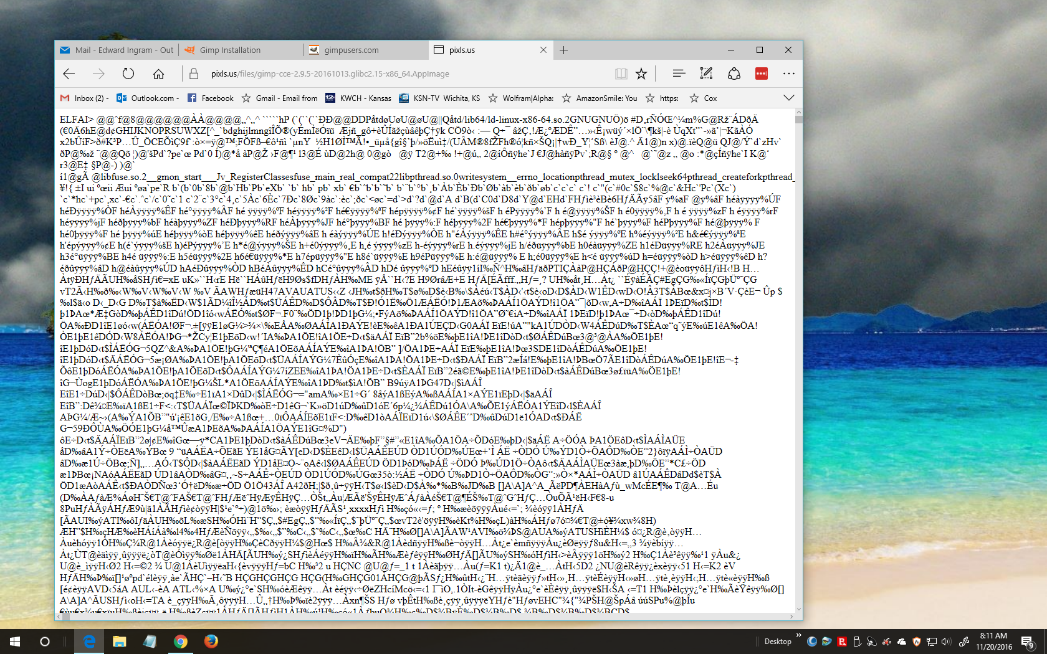
Task: Open the Windows Start menu
Action: (x=15, y=642)
